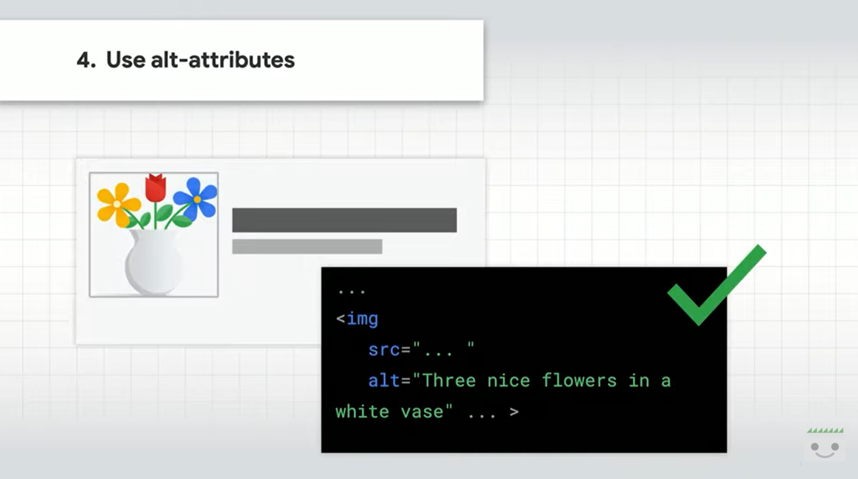Click the number '4.' in the heading
The height and width of the screenshot is (479, 858).
point(86,60)
